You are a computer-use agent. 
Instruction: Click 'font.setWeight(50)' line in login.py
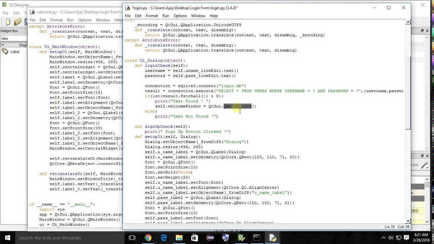point(167,177)
